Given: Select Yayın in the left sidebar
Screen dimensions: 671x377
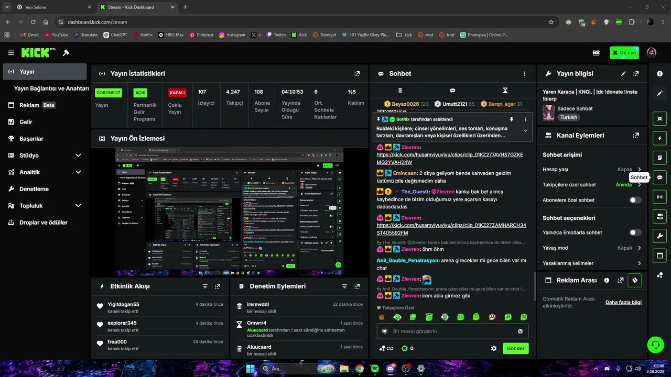Looking at the screenshot, I should pyautogui.click(x=45, y=72).
